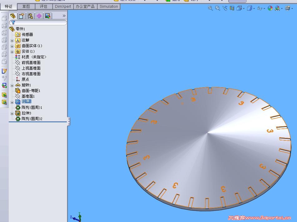Expand the 注解 annotations node
297x222 pixels.
tap(12, 41)
